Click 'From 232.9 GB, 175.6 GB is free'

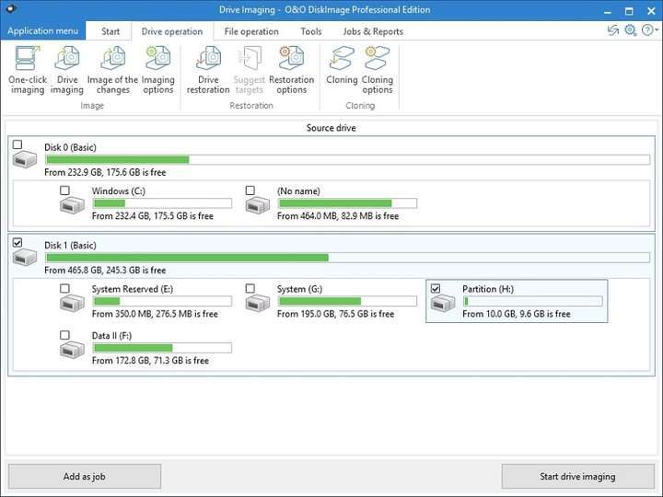(x=105, y=172)
